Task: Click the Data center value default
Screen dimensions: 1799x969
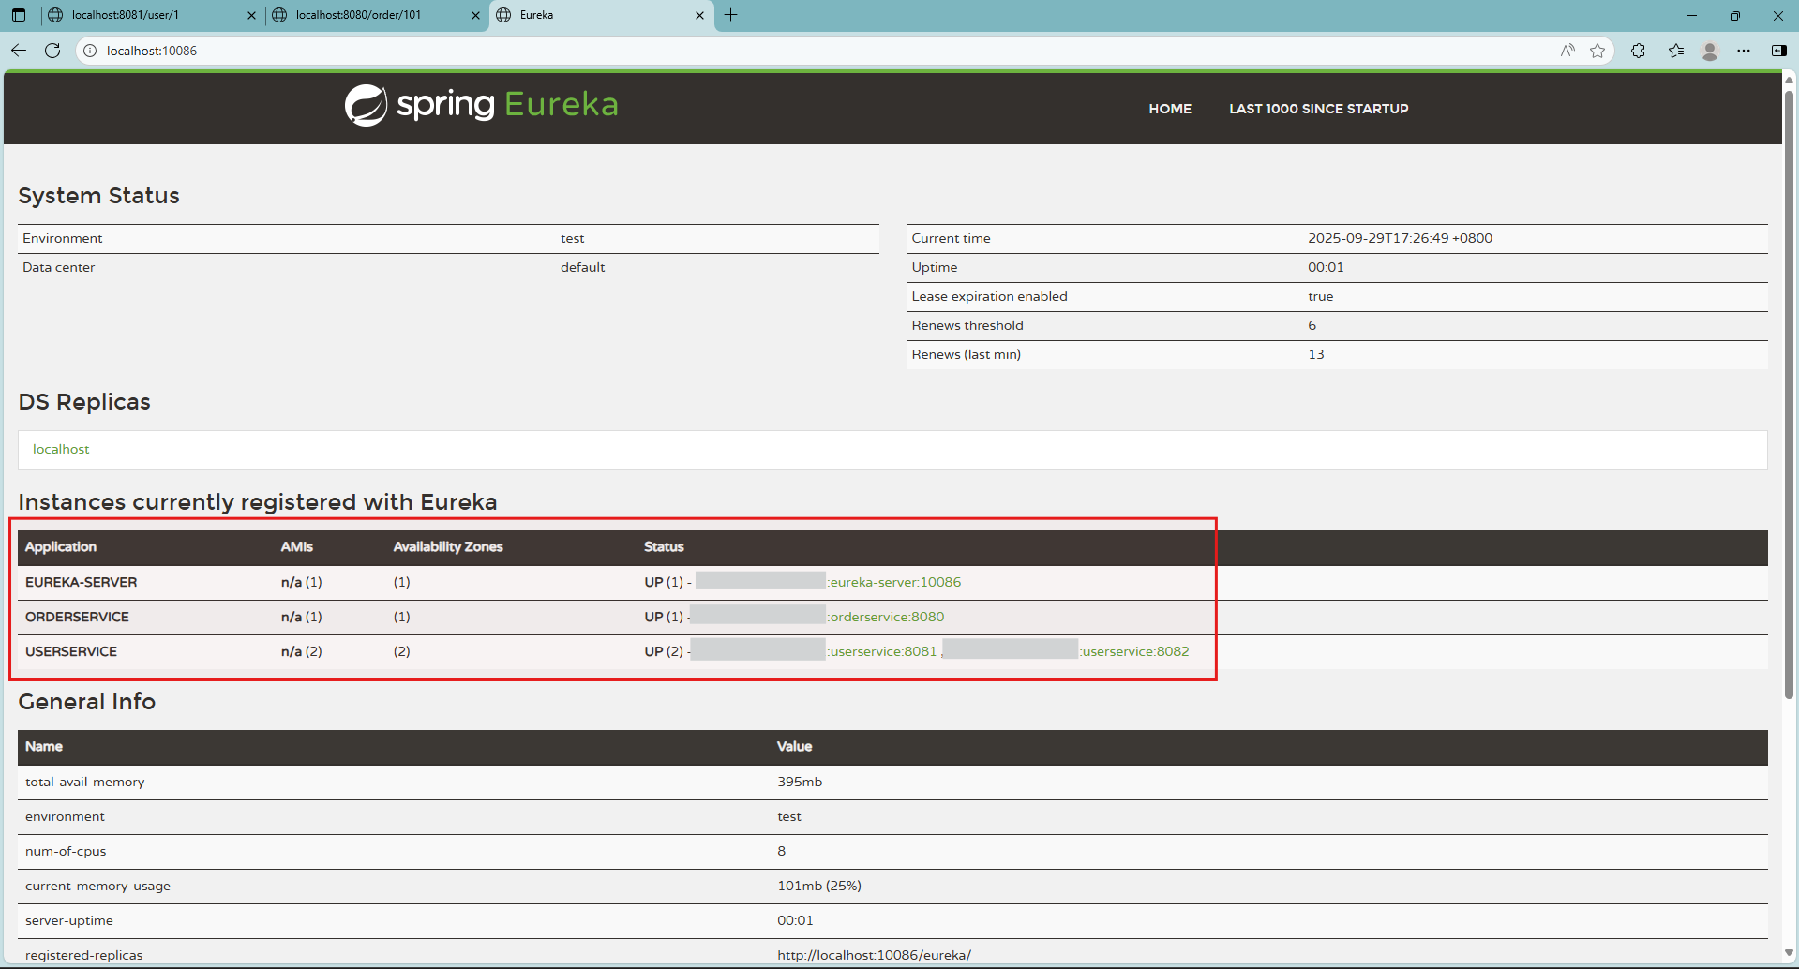Action: 582,267
